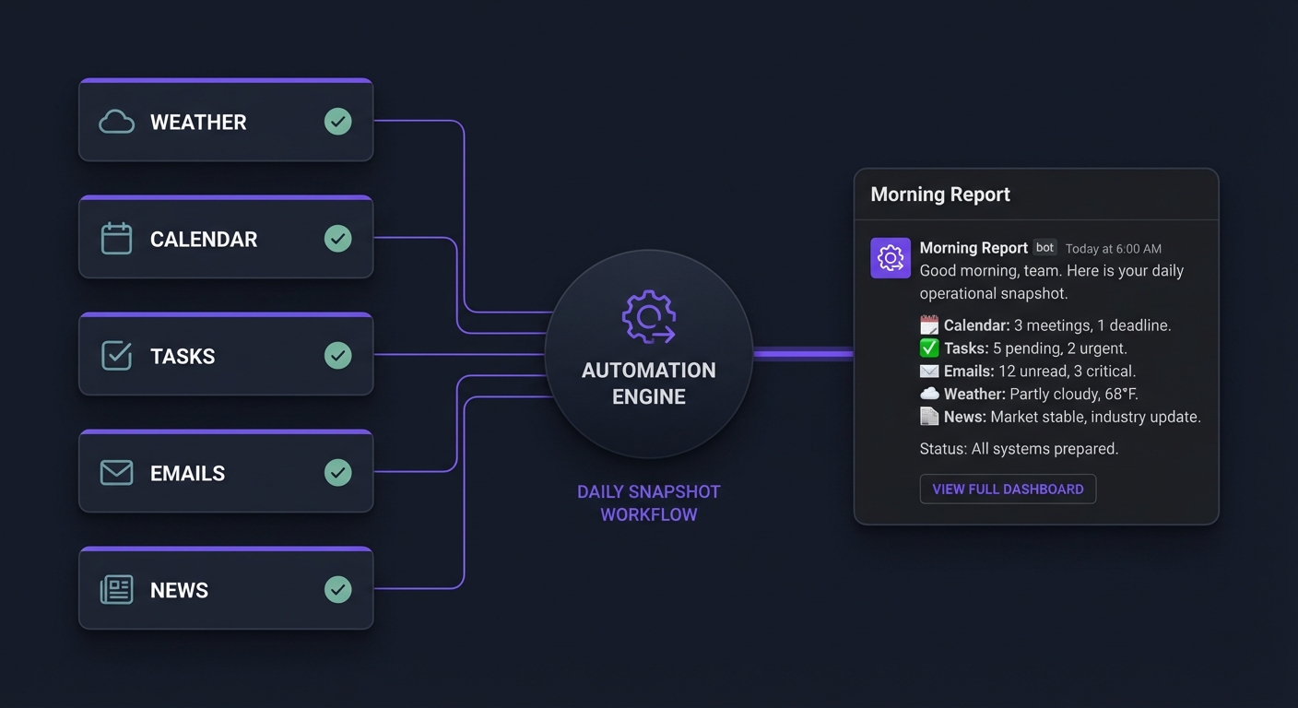Click the newspaper icon in News card

point(116,590)
